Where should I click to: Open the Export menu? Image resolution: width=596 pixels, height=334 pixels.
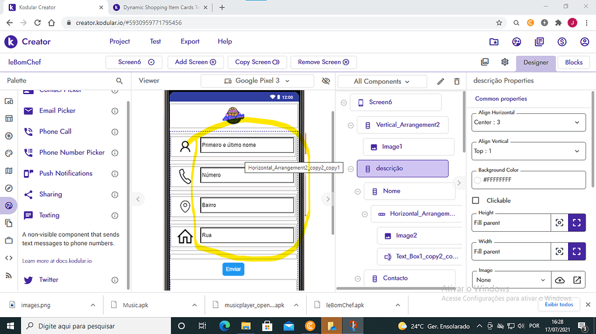pyautogui.click(x=190, y=41)
